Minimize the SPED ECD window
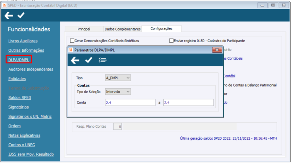 click(x=262, y=5)
